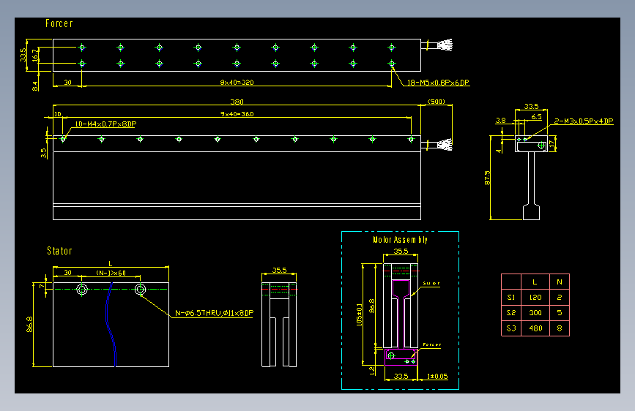This screenshot has width=635, height=411.
Task: Click the blue break line in Stator view
Action: 111,325
